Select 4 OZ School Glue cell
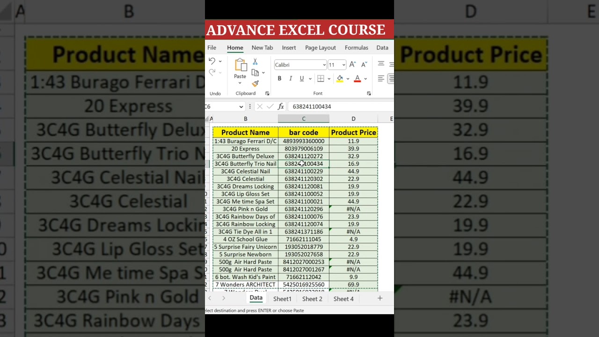The image size is (599, 337). click(x=246, y=239)
